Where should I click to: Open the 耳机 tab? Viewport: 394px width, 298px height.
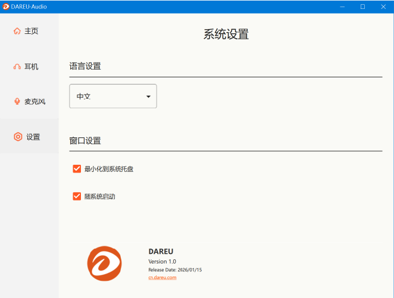tap(32, 67)
